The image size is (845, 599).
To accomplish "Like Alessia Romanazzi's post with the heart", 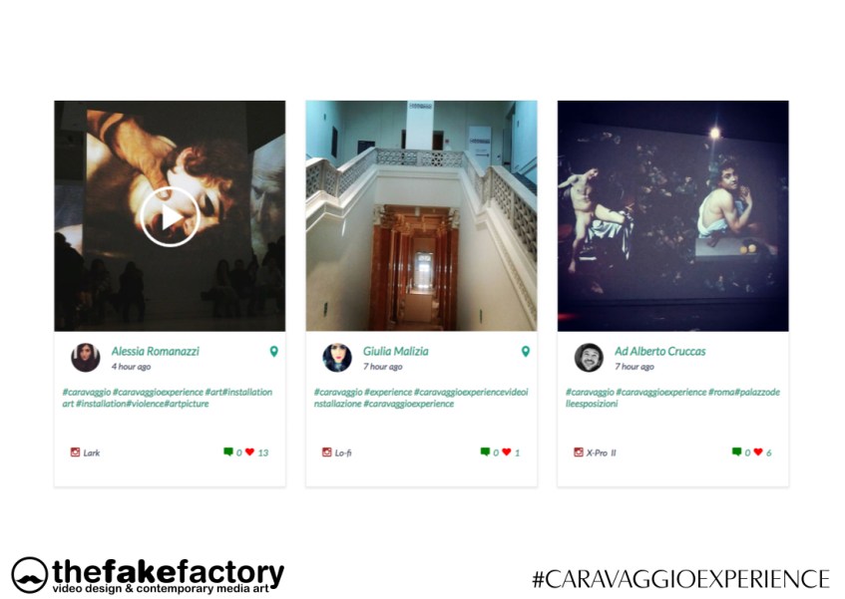I will tap(249, 451).
